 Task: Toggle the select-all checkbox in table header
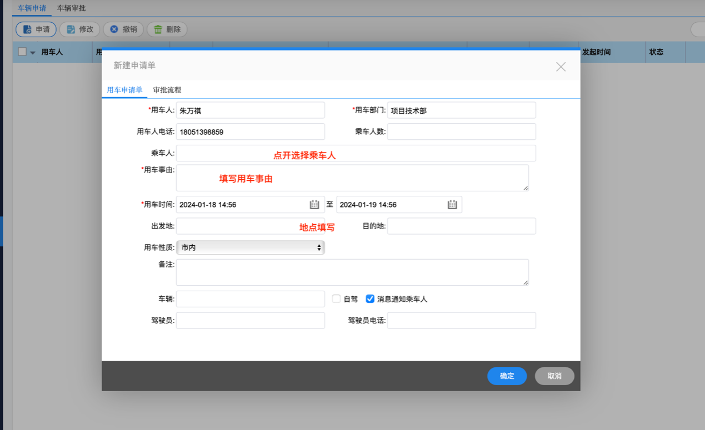(x=22, y=52)
